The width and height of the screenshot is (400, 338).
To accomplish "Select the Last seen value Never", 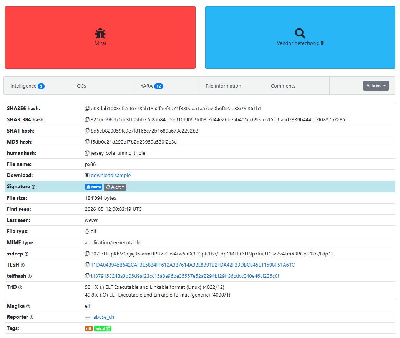I will pos(91,220).
